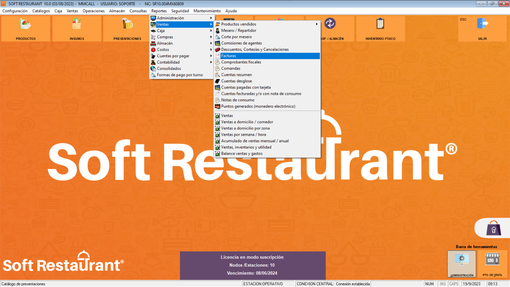Expand the Caja submenu arrow
Screen dimensions: 510x287
pyautogui.click(x=211, y=31)
